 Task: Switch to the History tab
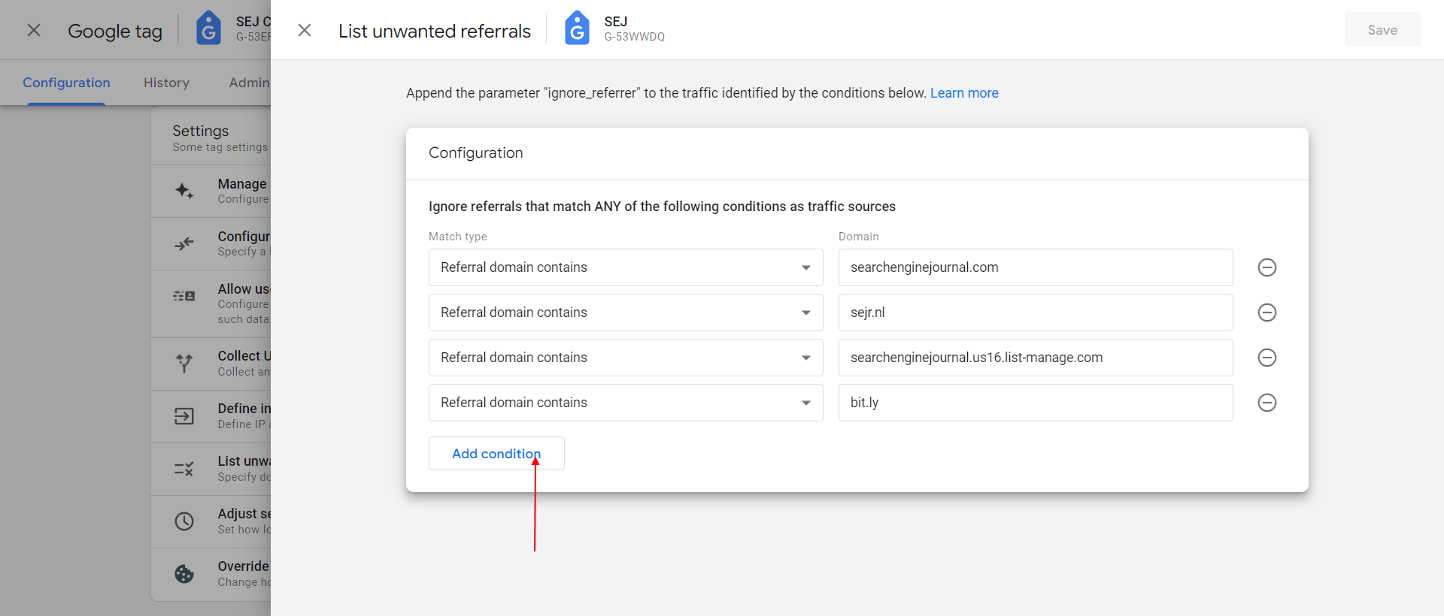pos(166,83)
